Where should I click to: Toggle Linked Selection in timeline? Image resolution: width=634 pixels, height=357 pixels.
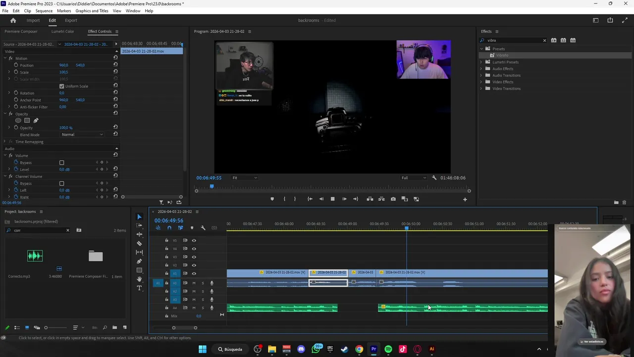[x=180, y=228]
